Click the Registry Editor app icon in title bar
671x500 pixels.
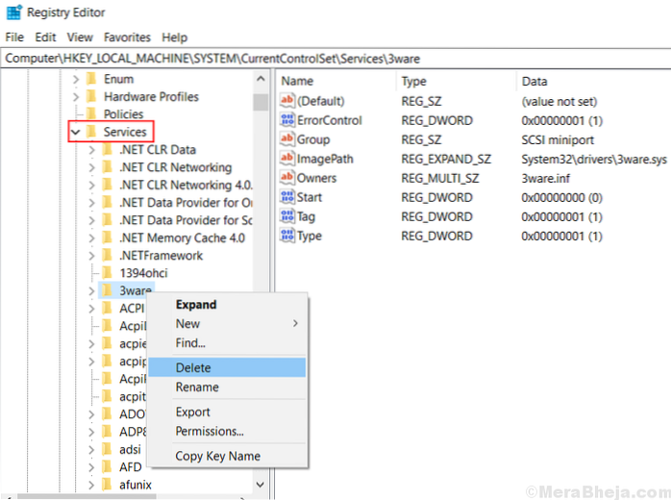(12, 13)
